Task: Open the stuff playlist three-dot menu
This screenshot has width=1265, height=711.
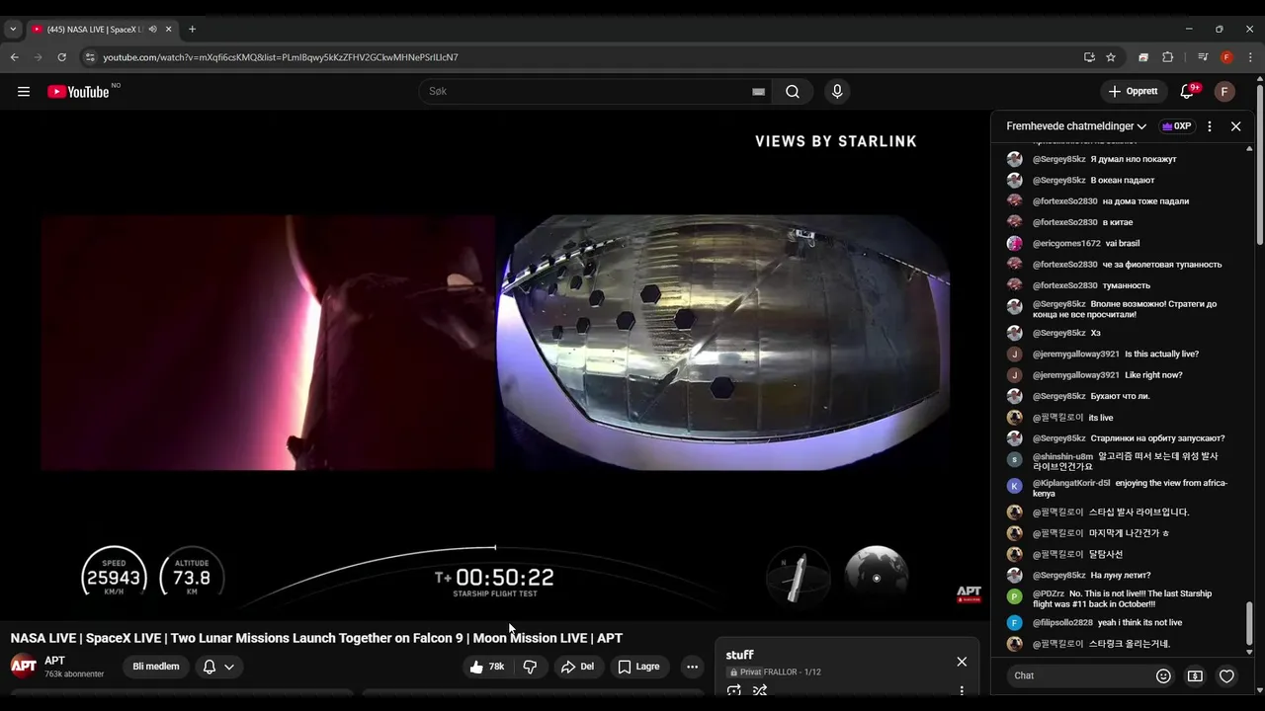Action: 962,690
